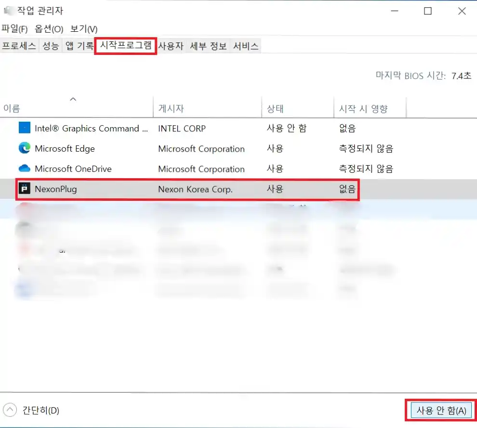
Task: Select the Microsoft Edge row name
Action: 65,149
